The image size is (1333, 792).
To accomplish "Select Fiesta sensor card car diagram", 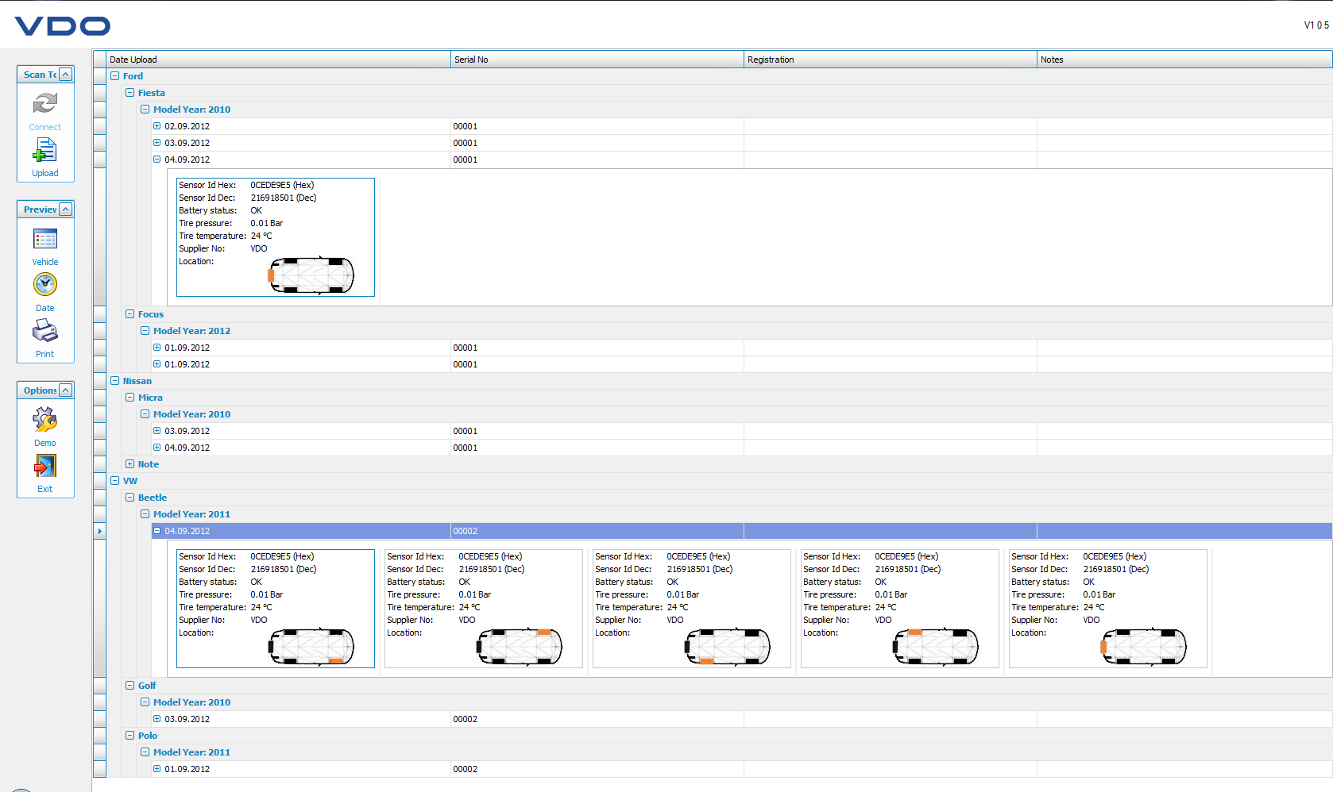I will [311, 275].
